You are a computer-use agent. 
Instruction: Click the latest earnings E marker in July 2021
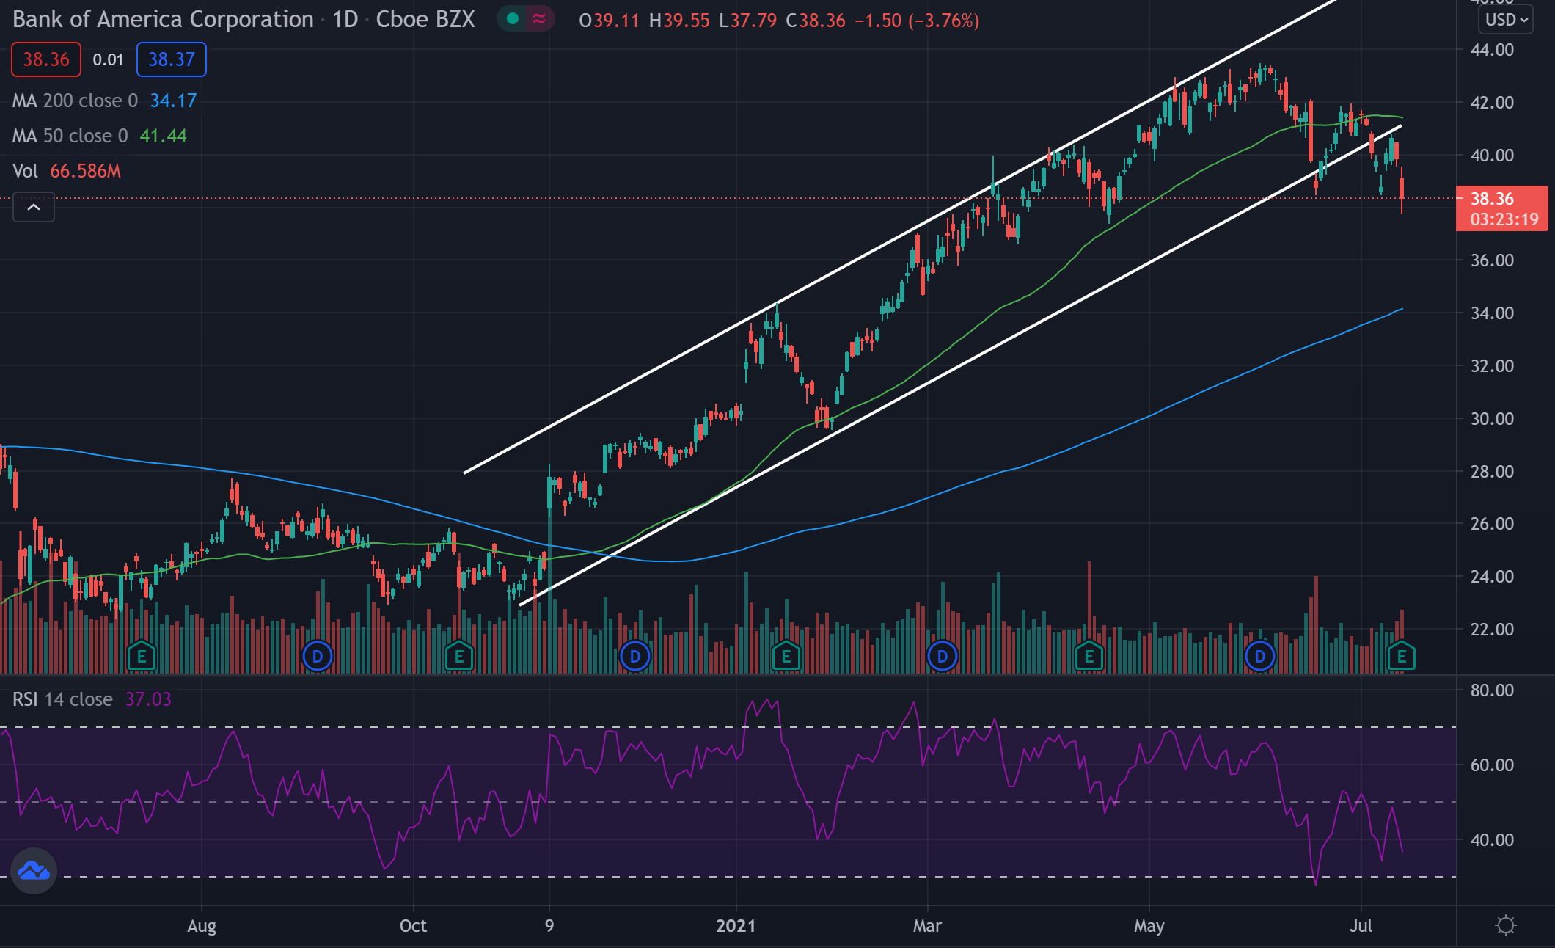point(1402,656)
